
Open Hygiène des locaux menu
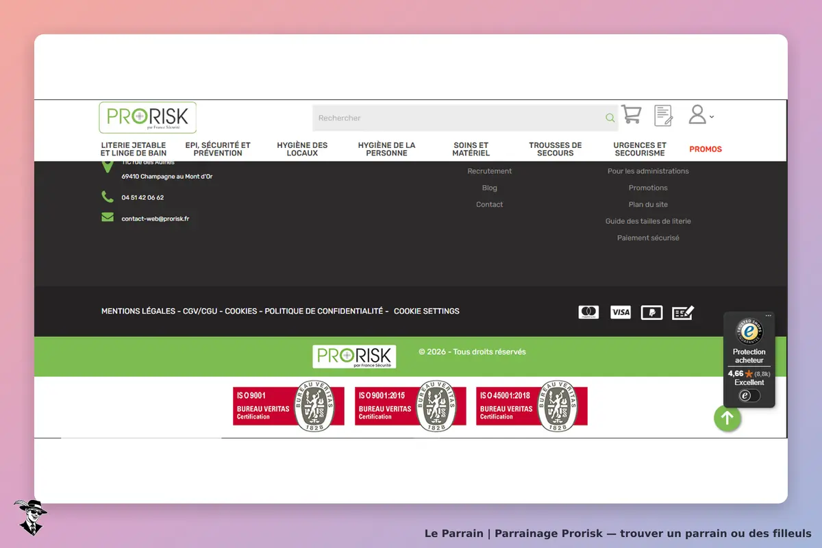[x=302, y=149]
